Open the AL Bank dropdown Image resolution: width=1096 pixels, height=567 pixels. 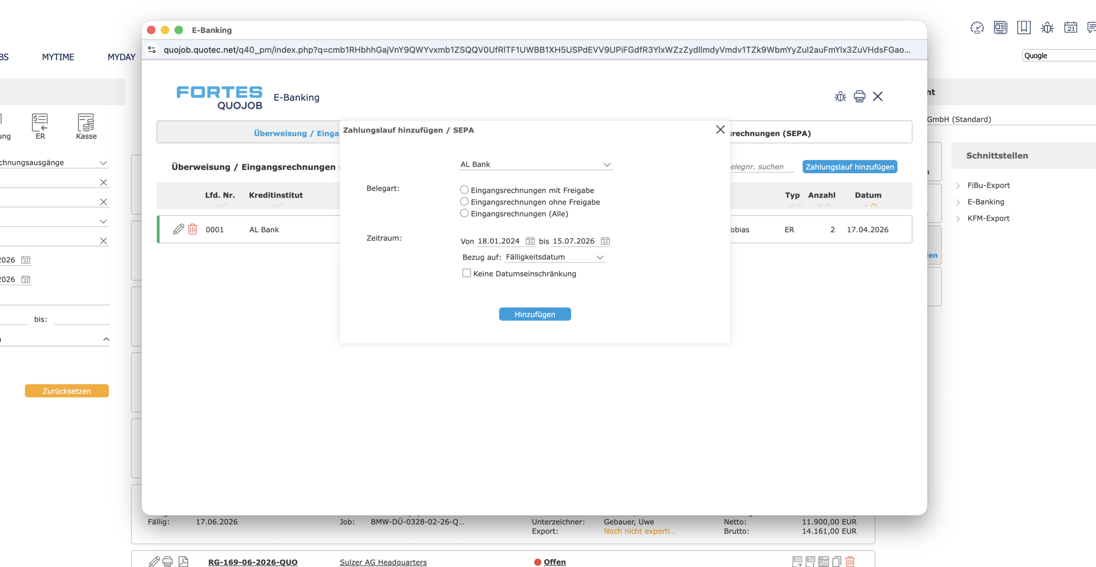(x=536, y=165)
